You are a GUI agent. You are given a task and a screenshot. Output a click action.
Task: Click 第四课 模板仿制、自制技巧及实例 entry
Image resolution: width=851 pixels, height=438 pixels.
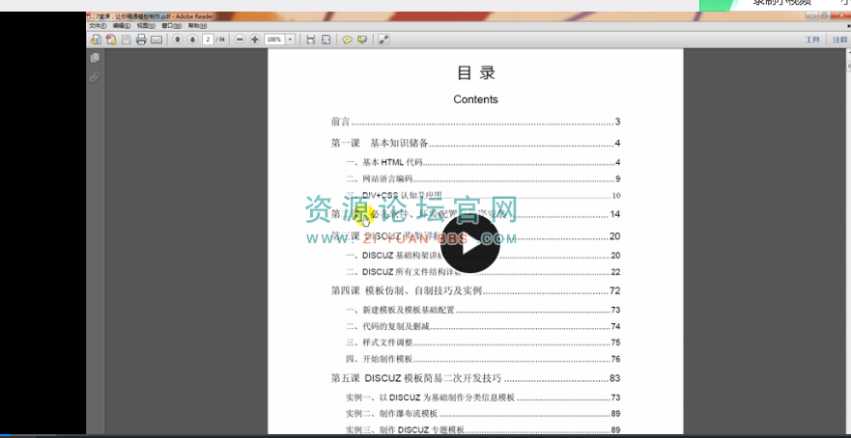[475, 290]
